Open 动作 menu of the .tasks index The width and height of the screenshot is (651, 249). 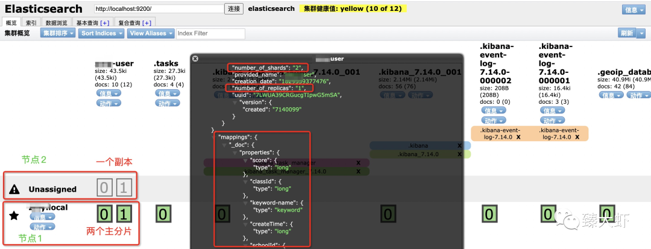pos(168,103)
